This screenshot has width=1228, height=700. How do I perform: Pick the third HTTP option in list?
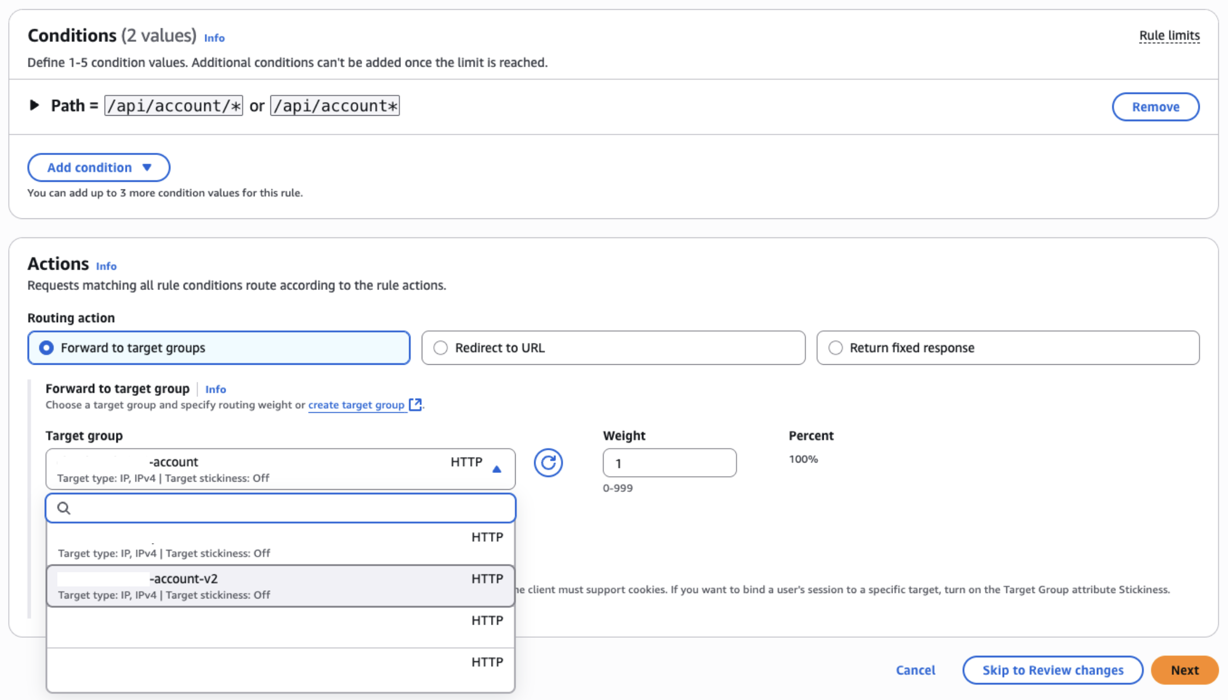point(280,627)
